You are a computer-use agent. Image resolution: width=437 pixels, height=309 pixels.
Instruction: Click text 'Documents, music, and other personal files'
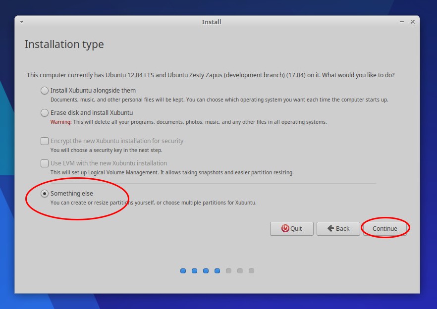tap(219, 100)
